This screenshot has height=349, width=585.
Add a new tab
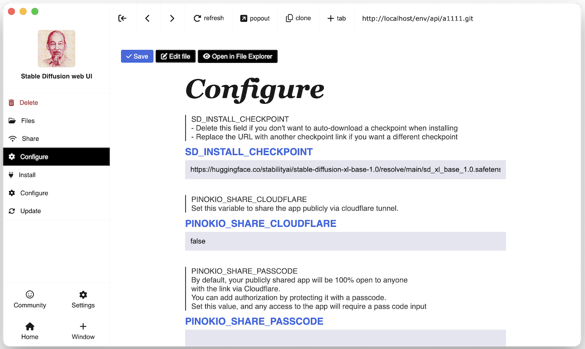(336, 19)
